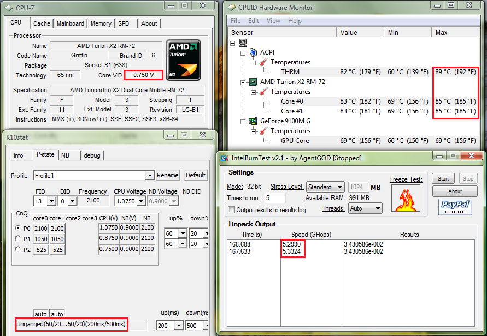Image resolution: width=487 pixels, height=336 pixels.
Task: Open the FID dropdown showing 13
Action: [51, 201]
